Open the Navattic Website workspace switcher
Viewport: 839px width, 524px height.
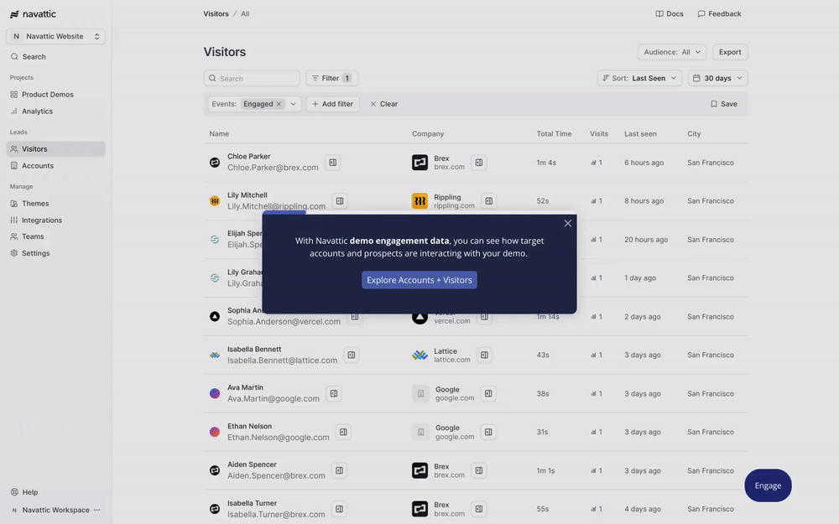(x=55, y=36)
